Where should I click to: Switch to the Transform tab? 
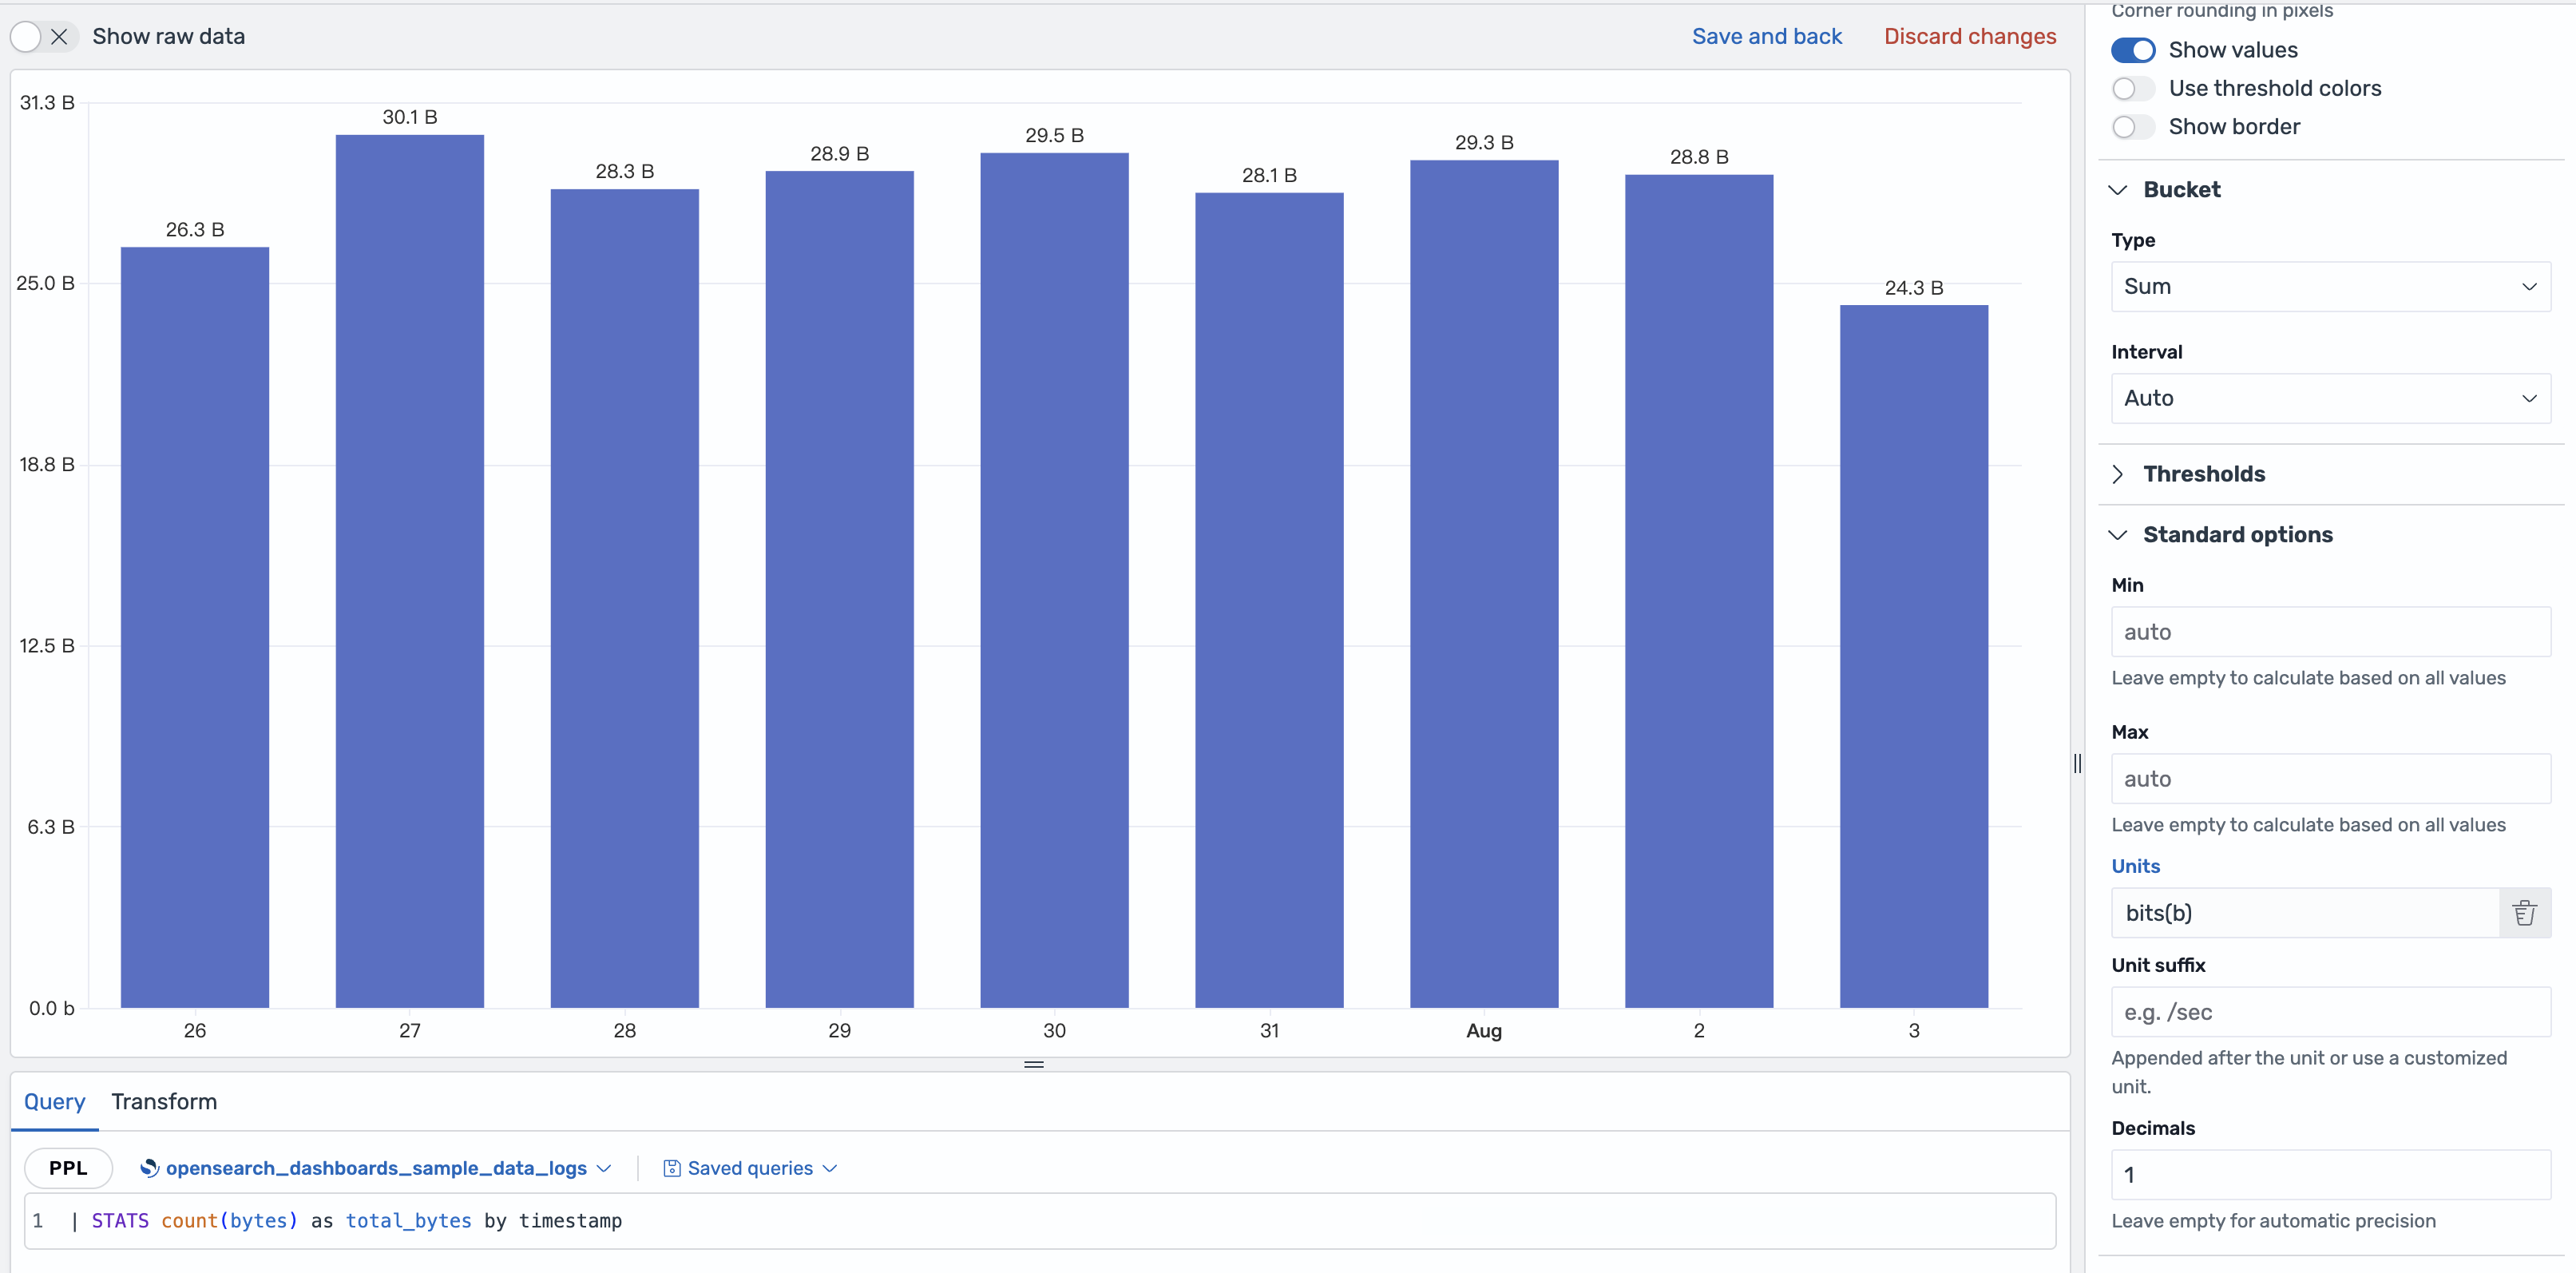[x=164, y=1102]
